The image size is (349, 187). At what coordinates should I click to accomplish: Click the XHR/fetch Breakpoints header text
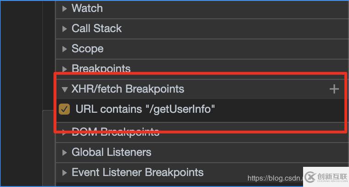point(128,89)
